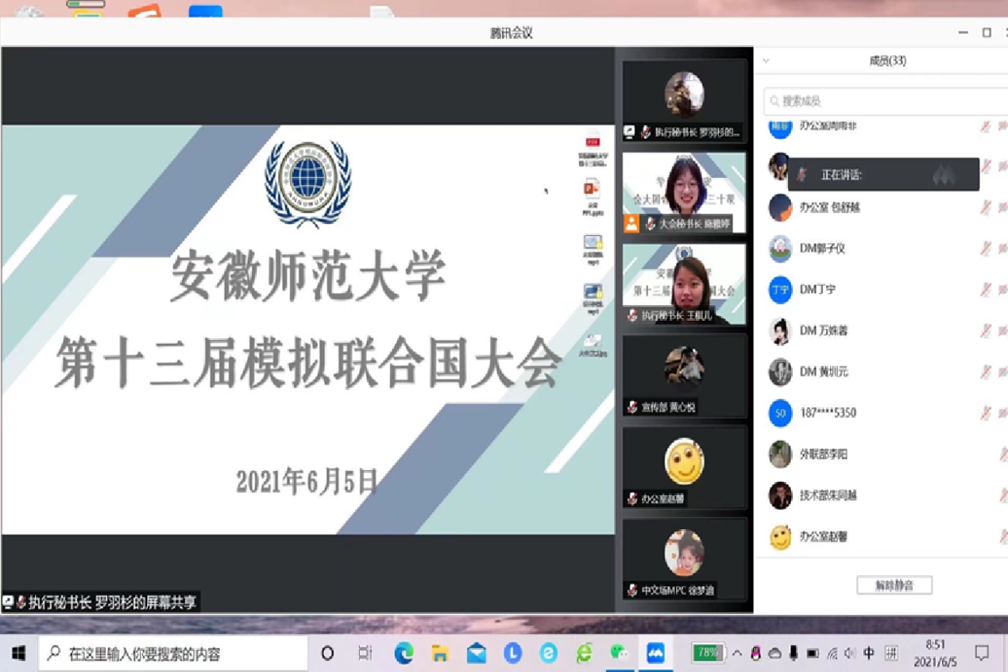Collapse the 成员(33) panel chevron

coord(767,61)
